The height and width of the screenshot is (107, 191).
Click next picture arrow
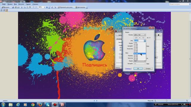tap(97, 101)
